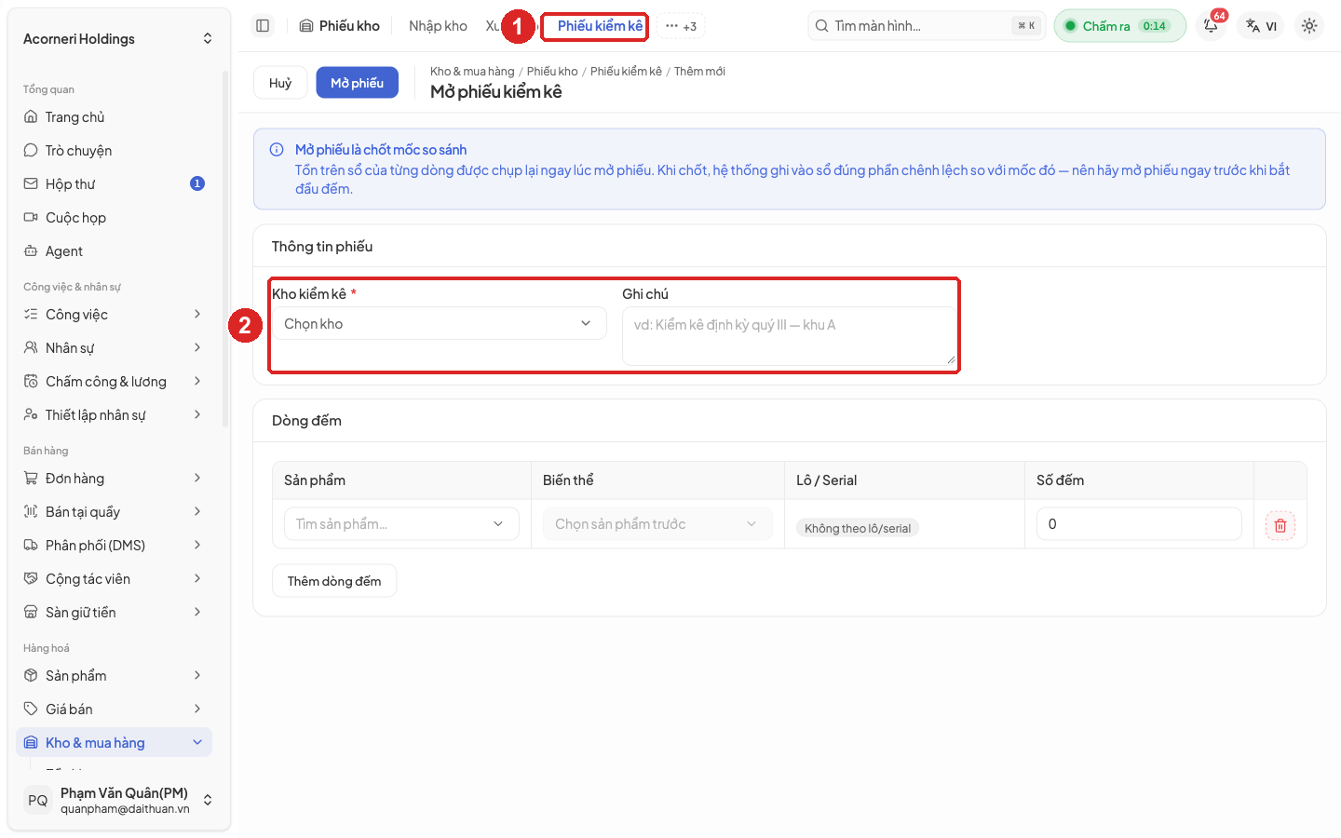Open Bán tại quầy sidebar item

[x=115, y=512]
